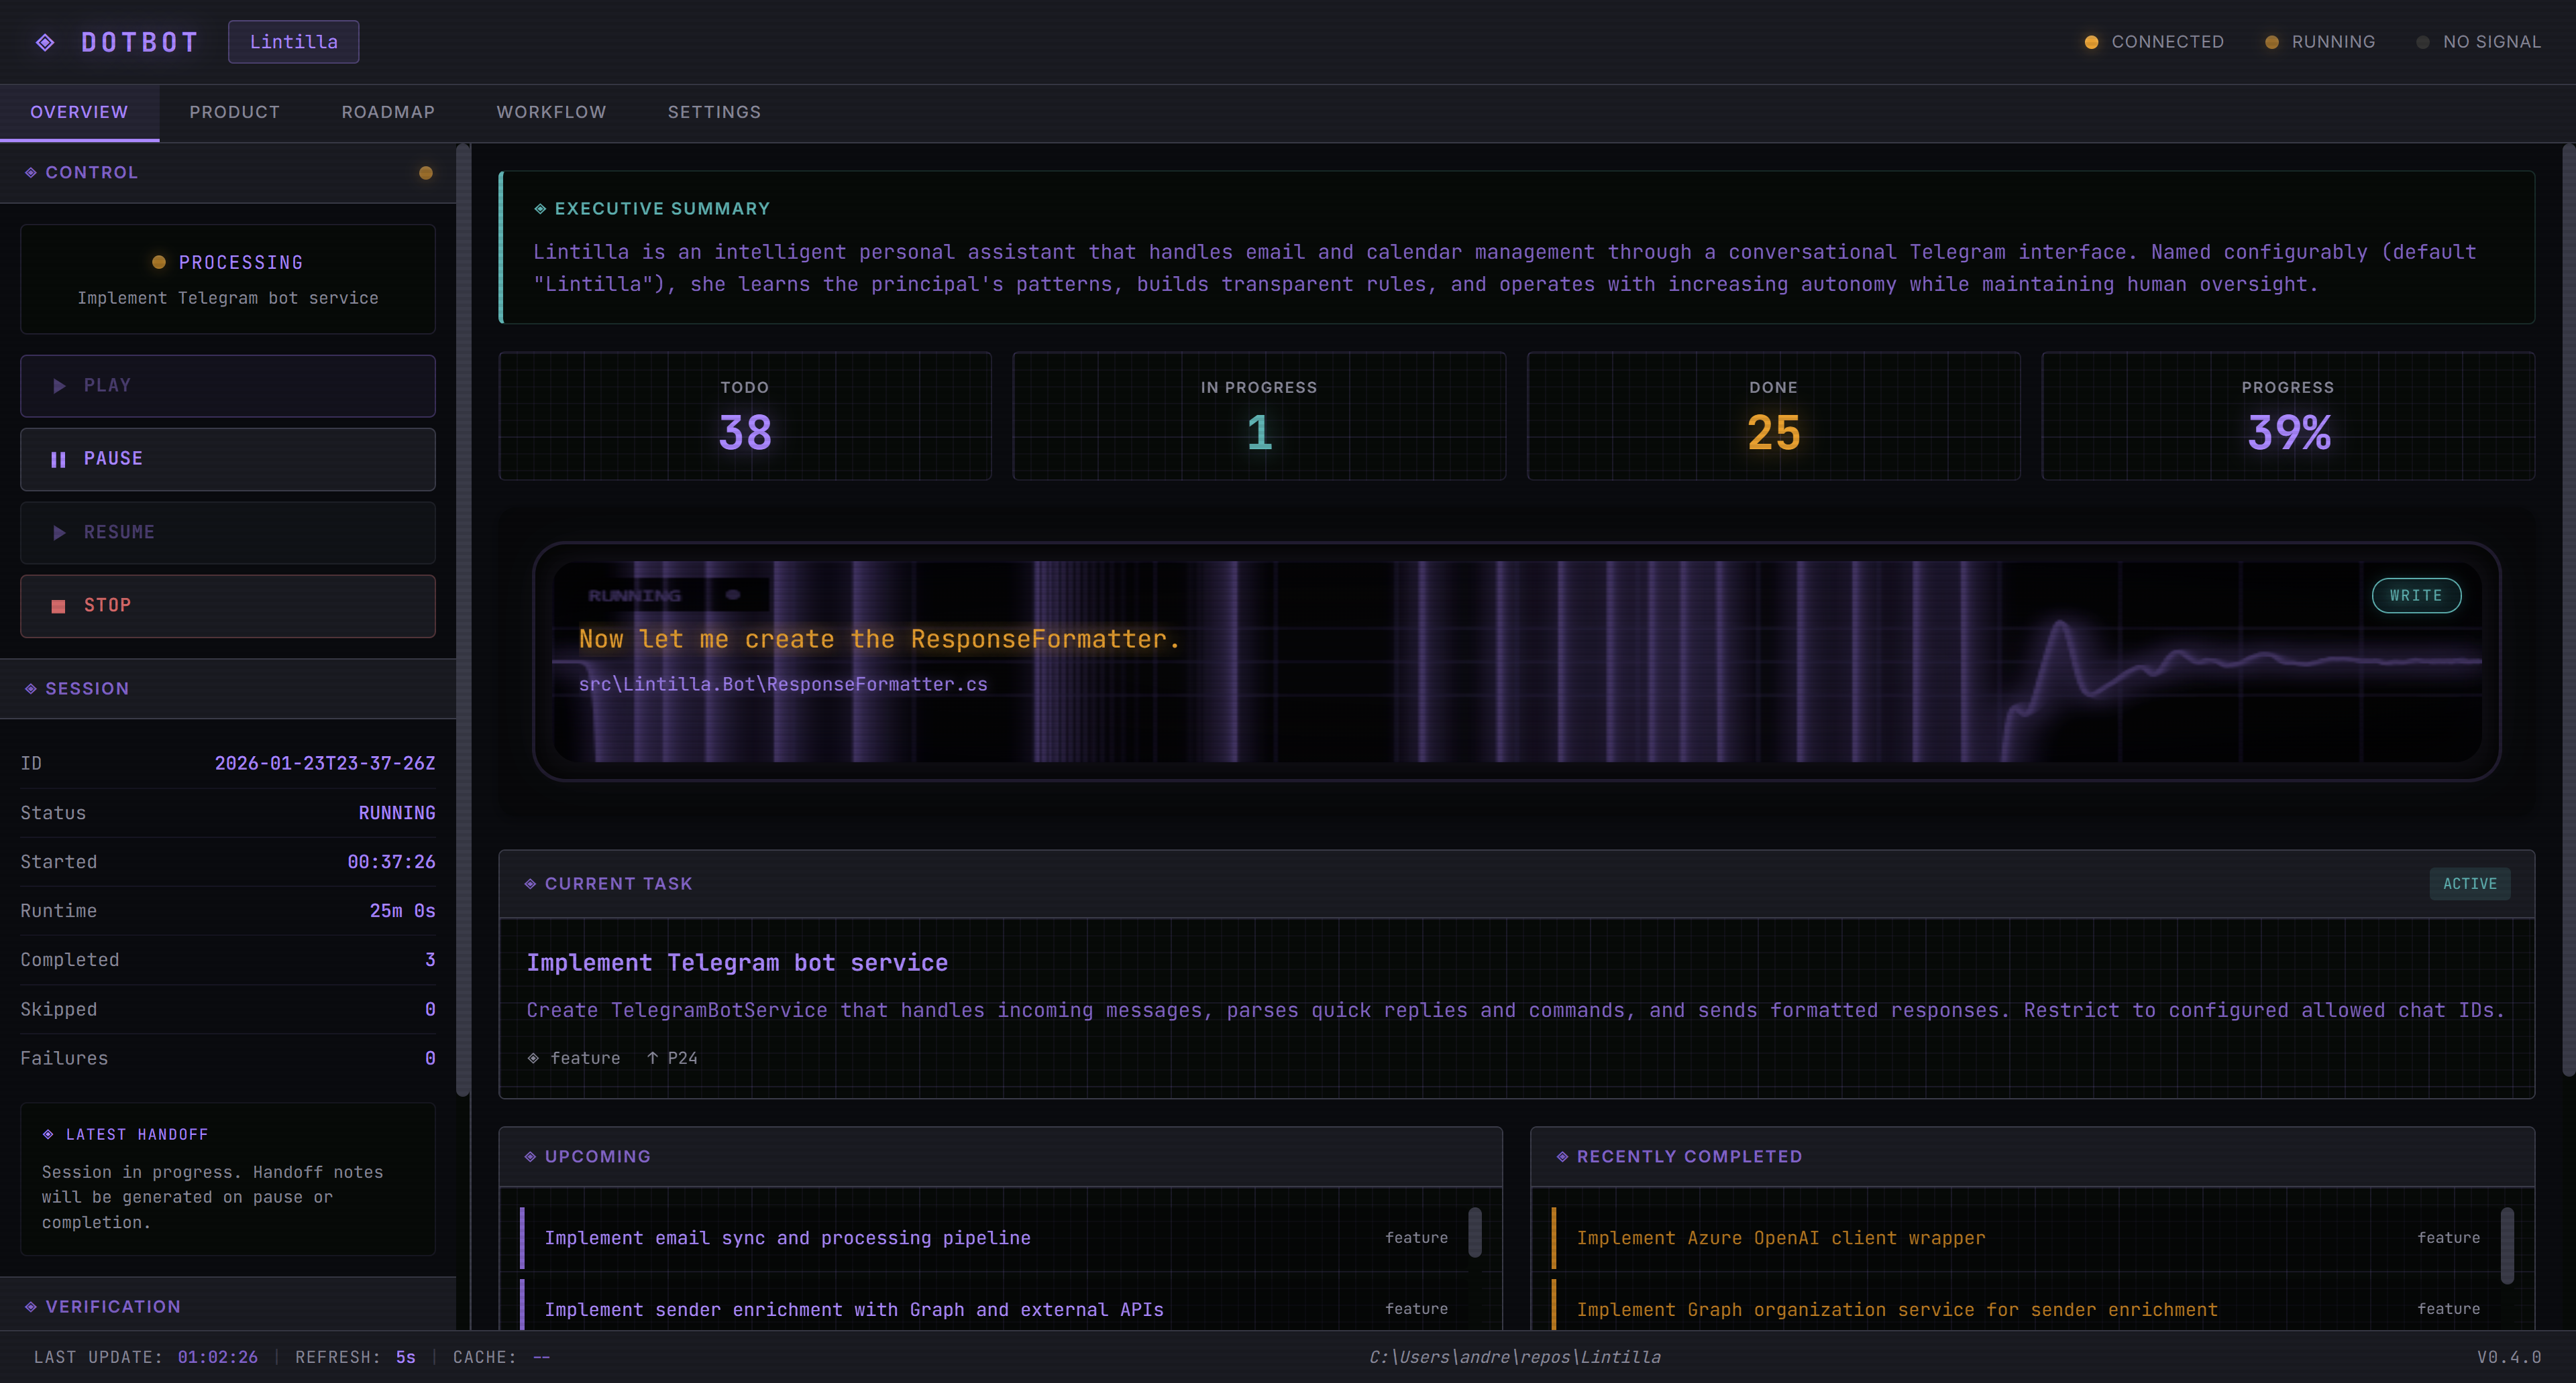Expand the VERIFICATION section
2576x1383 pixels.
coord(112,1306)
